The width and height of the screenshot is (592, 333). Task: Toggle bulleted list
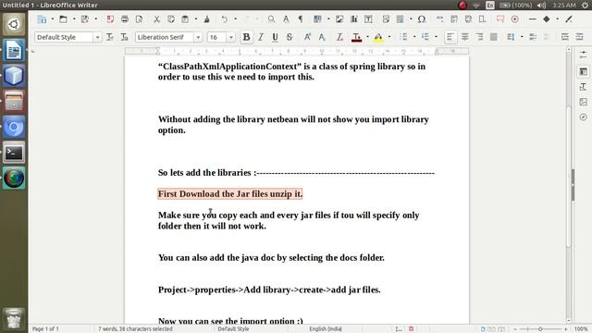pyautogui.click(x=403, y=37)
